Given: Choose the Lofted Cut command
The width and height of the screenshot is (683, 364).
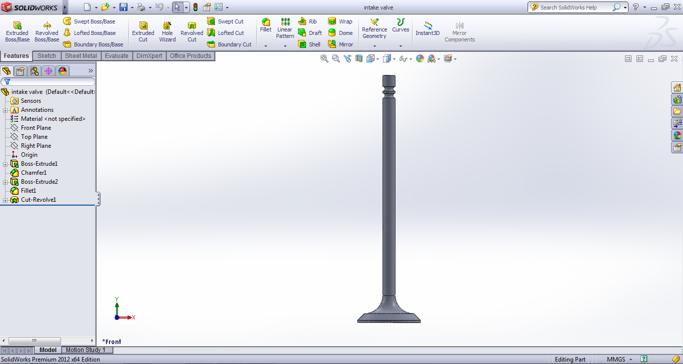Looking at the screenshot, I should click(x=225, y=33).
